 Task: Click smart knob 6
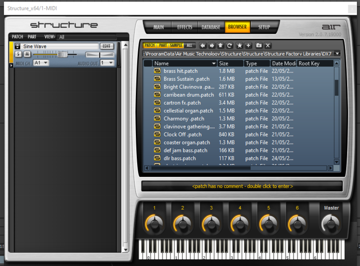coord(297,223)
